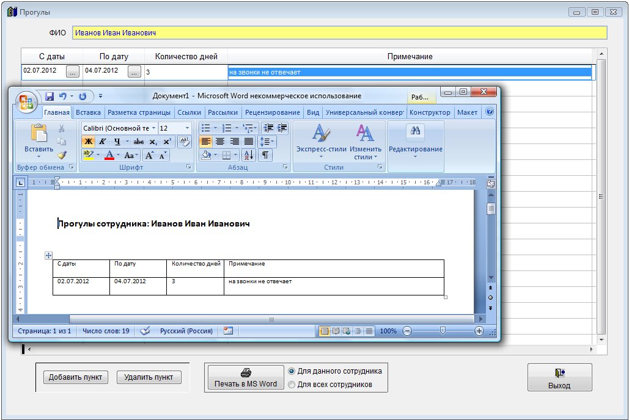Image resolution: width=629 pixels, height=420 pixels.
Task: Toggle underline Ч formatting
Action: (117, 142)
